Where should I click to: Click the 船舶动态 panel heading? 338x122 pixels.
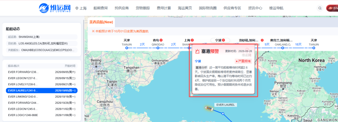pos(13,29)
